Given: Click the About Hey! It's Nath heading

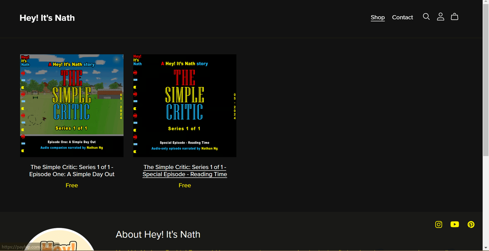Looking at the screenshot, I should click(x=158, y=234).
